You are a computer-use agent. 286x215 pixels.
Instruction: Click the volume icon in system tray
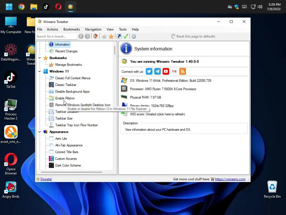[x=260, y=7]
